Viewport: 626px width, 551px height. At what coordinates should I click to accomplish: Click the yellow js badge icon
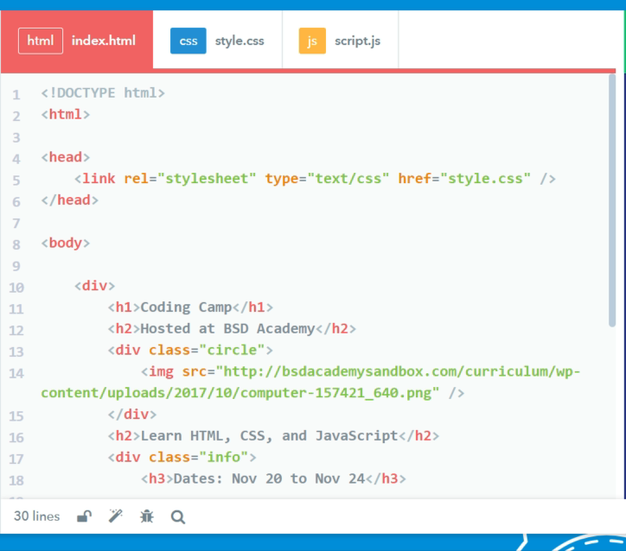click(x=312, y=41)
